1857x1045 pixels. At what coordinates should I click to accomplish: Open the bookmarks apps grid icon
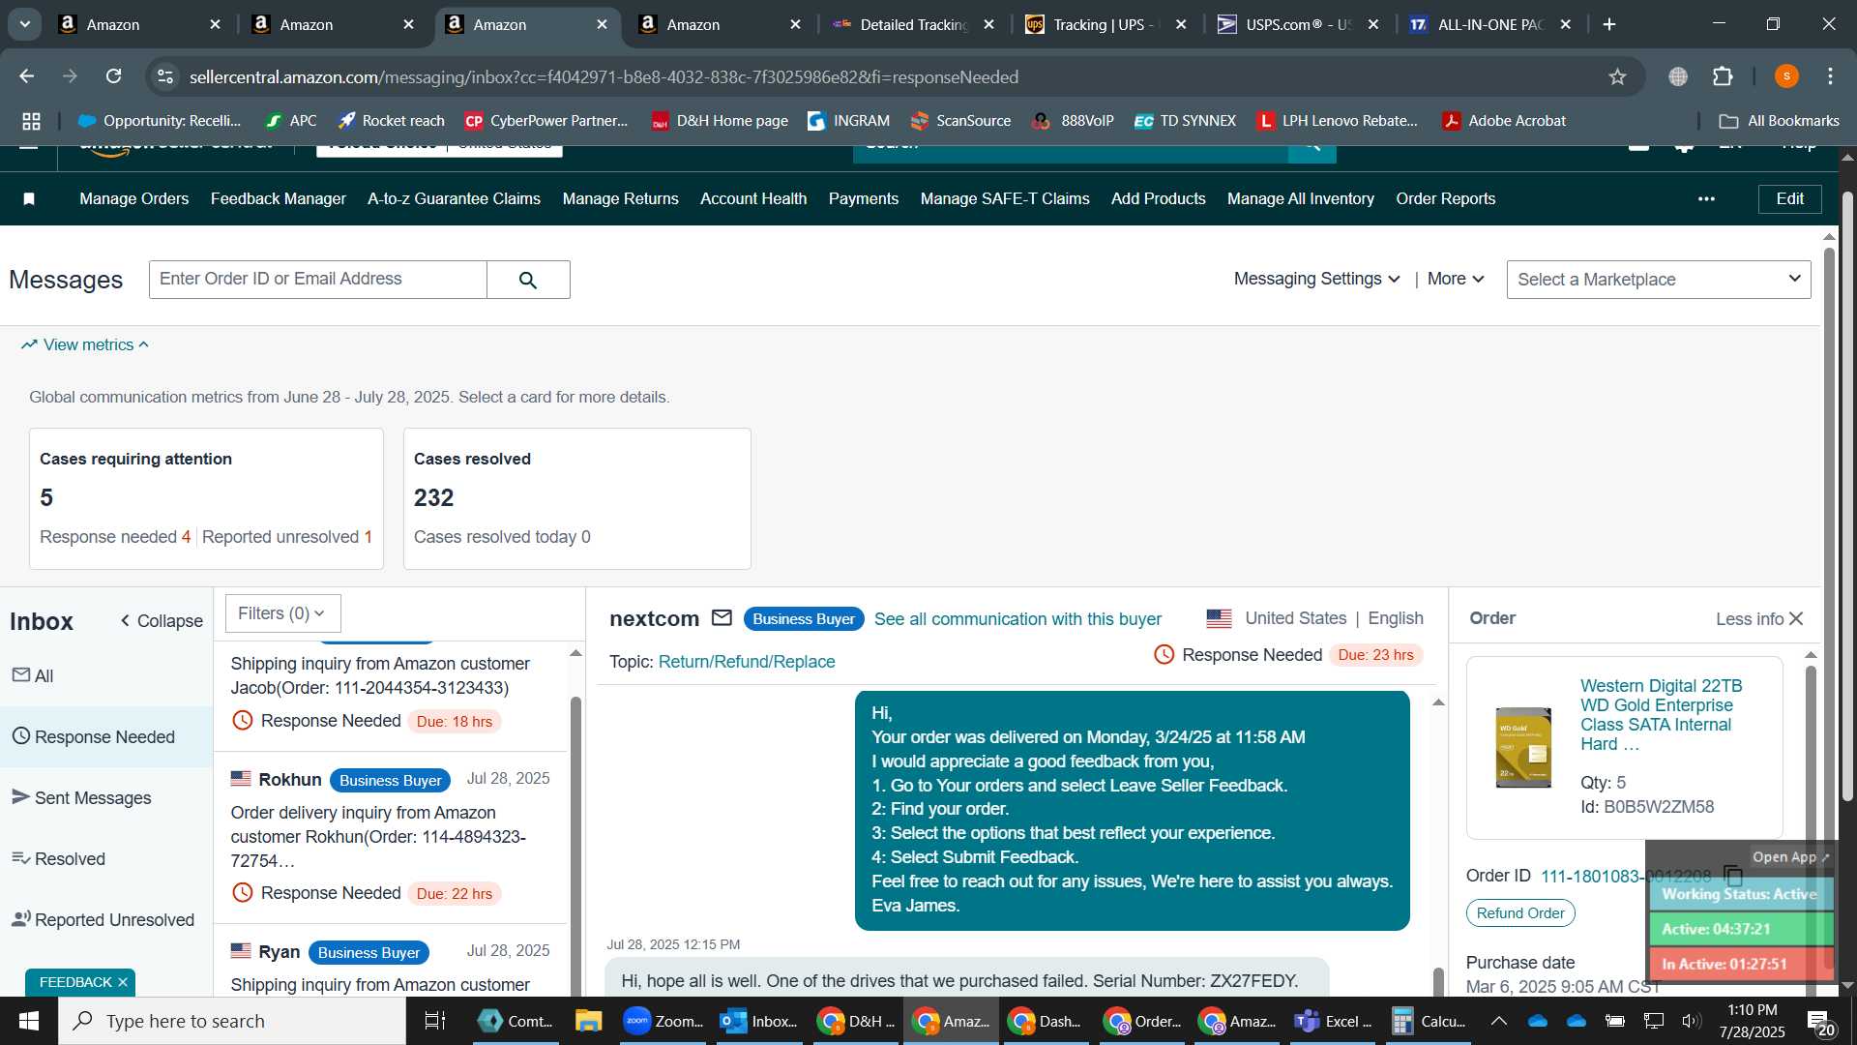coord(31,121)
